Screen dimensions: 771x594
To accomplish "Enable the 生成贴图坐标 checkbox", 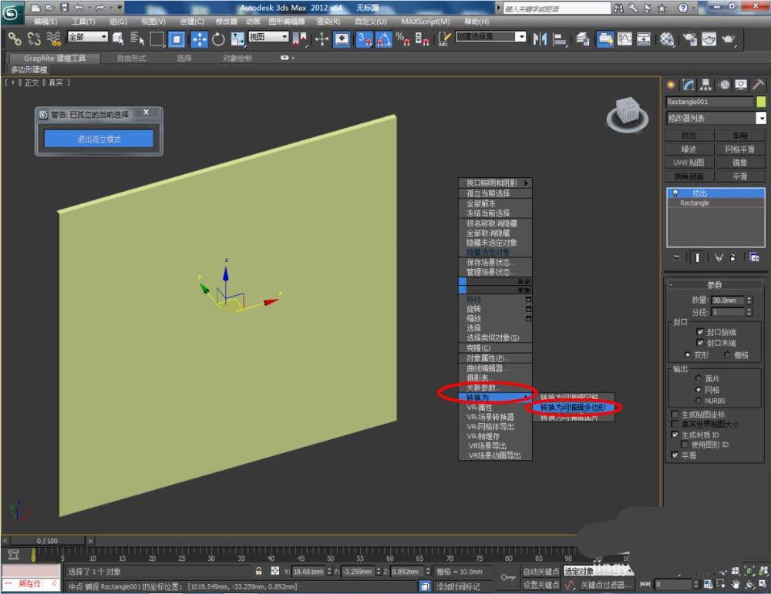I will (675, 414).
